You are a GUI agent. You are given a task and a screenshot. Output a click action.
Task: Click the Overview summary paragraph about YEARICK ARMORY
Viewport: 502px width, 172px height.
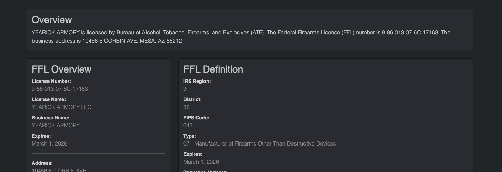coord(241,36)
